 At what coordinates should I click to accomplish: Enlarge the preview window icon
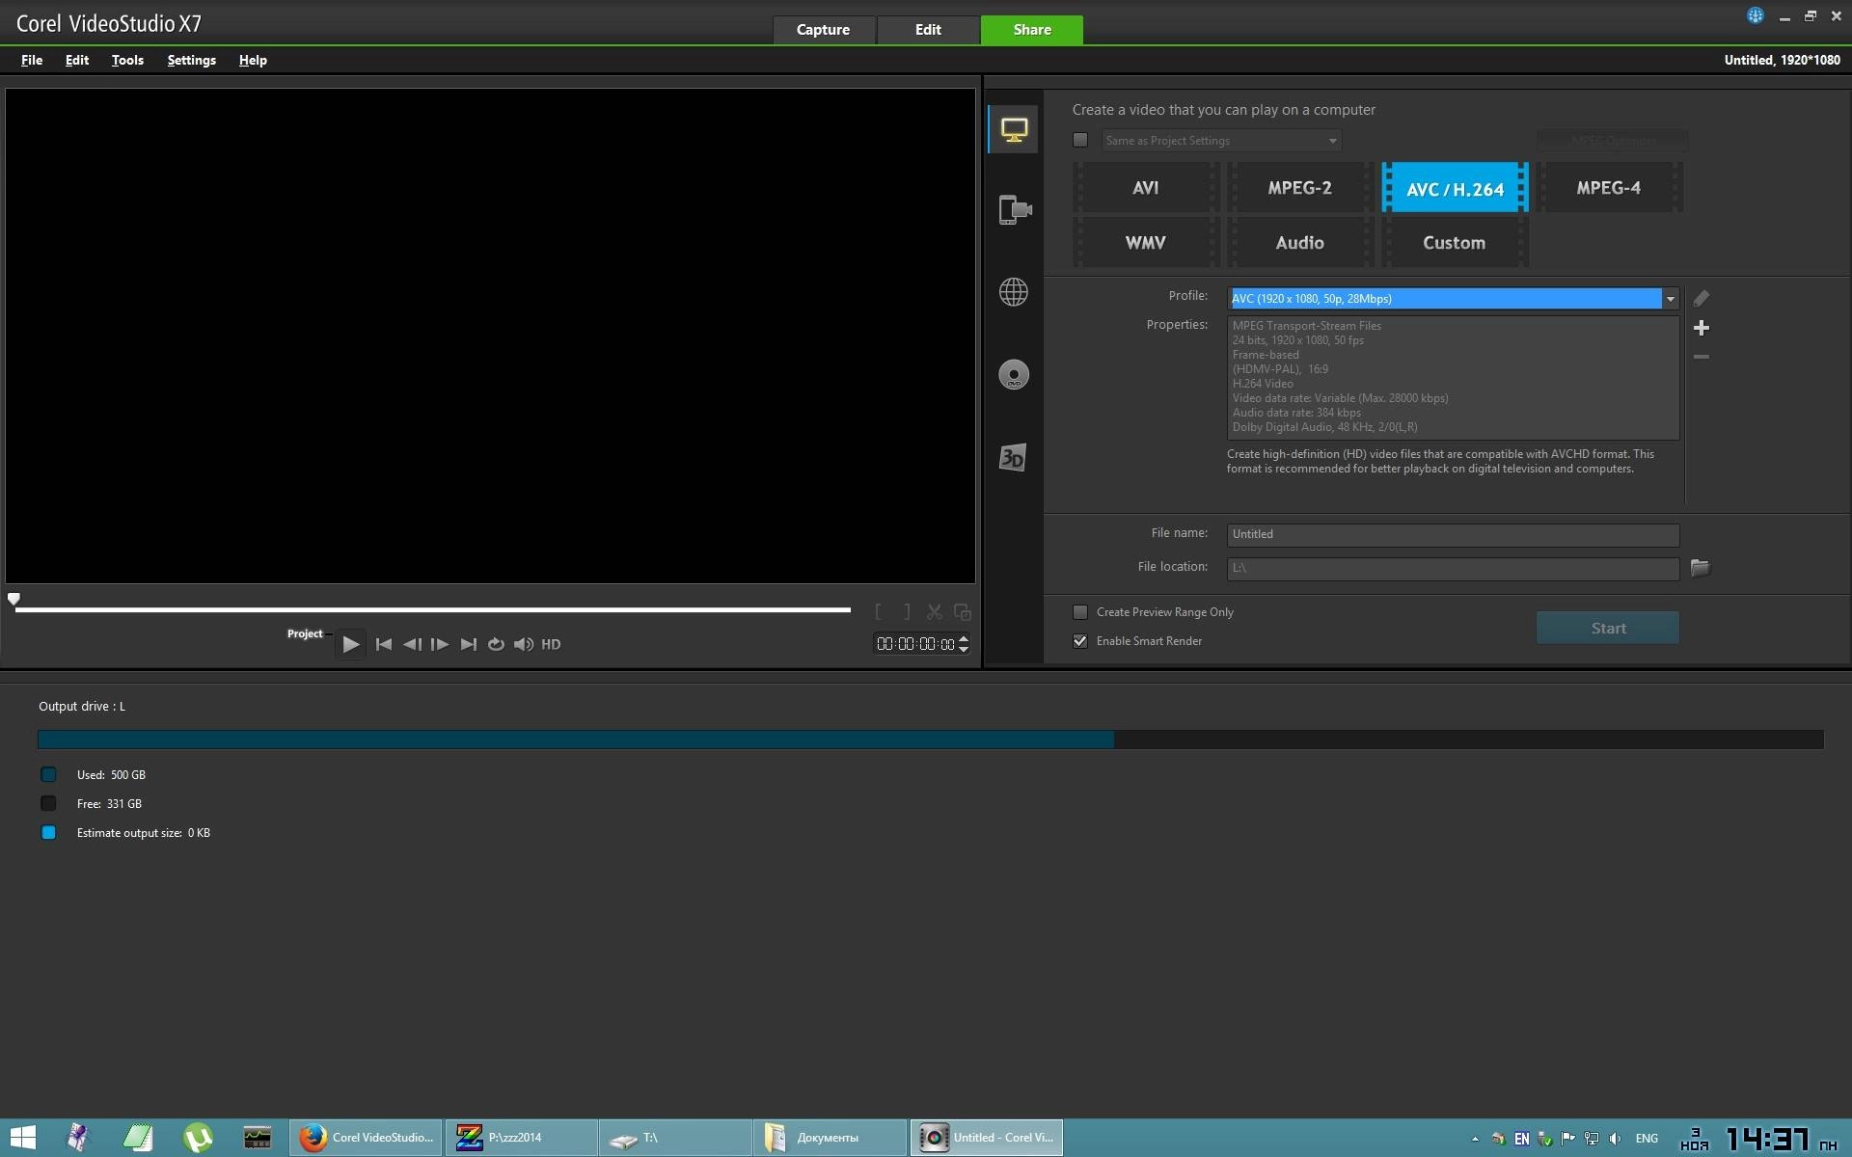click(x=962, y=611)
